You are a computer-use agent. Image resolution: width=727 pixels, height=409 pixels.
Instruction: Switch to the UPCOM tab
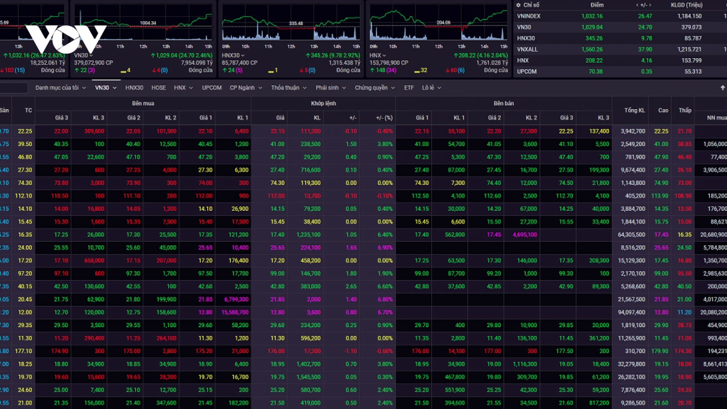[212, 88]
